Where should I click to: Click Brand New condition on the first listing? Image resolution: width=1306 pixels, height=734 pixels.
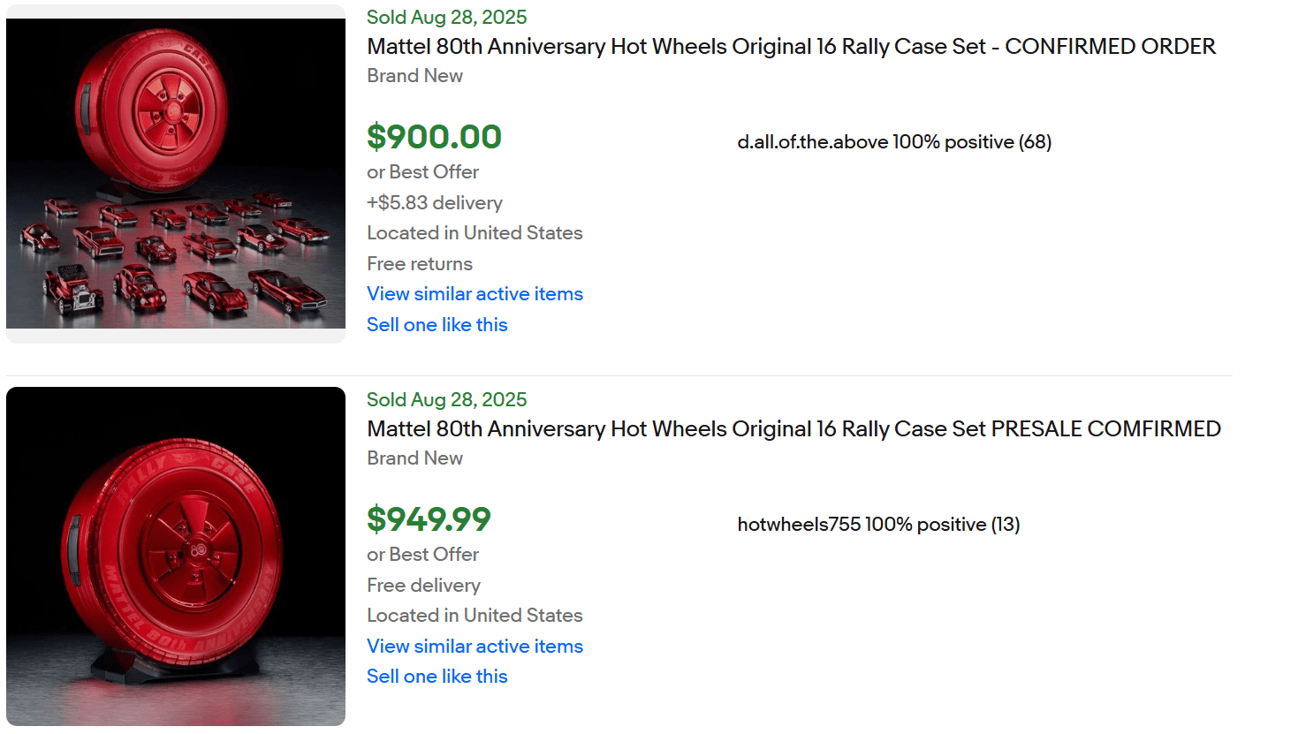[x=414, y=76]
